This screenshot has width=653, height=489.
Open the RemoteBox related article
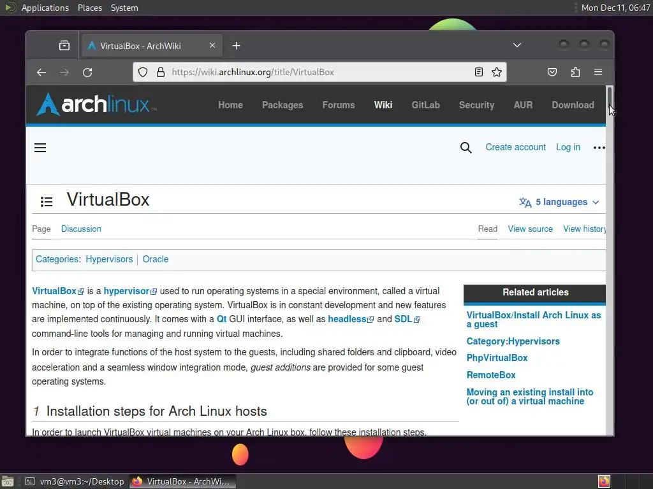490,375
